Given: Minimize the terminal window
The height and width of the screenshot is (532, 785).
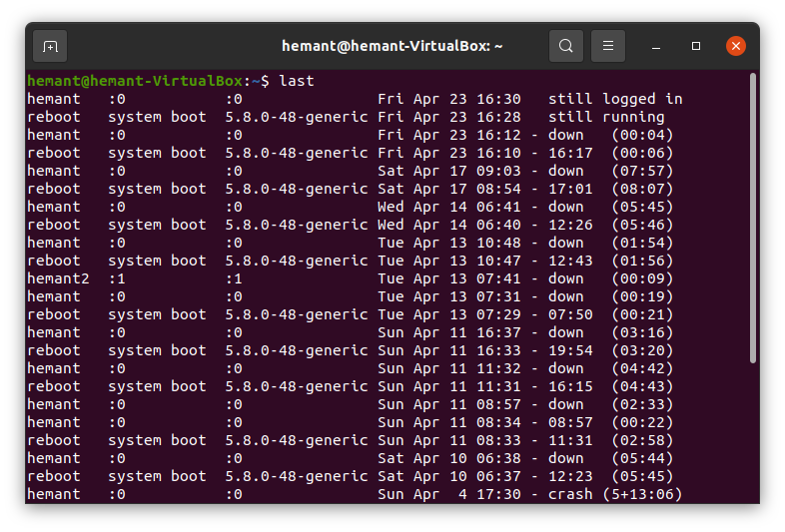Looking at the screenshot, I should tap(656, 47).
